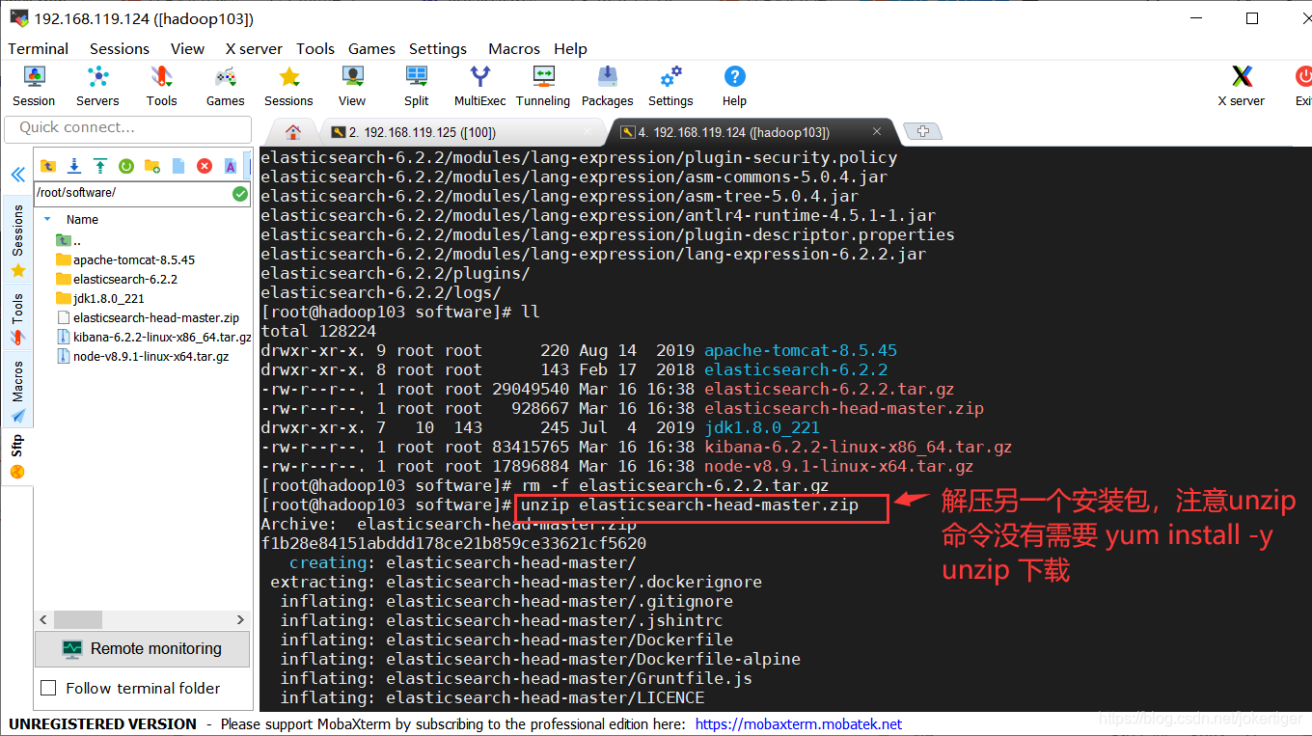Open the Settings gear toolbar icon
Image resolution: width=1312 pixels, height=736 pixels.
tap(670, 86)
